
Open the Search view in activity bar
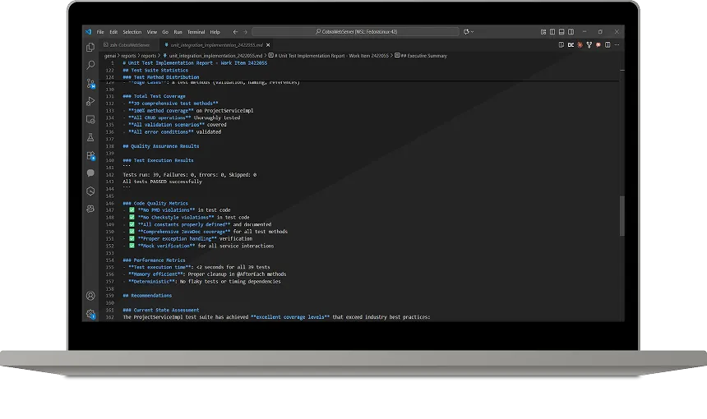[90, 65]
